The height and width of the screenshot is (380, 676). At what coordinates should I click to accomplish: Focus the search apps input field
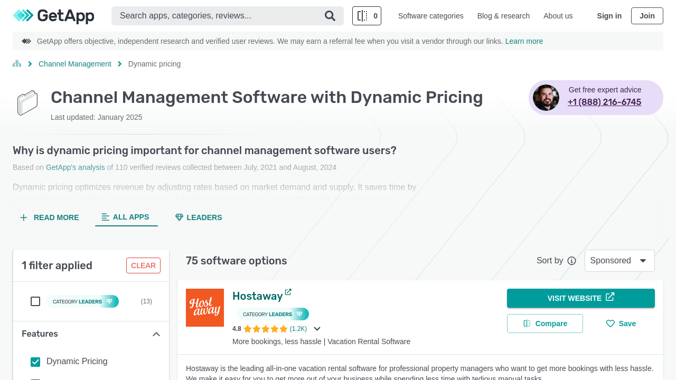(219, 16)
